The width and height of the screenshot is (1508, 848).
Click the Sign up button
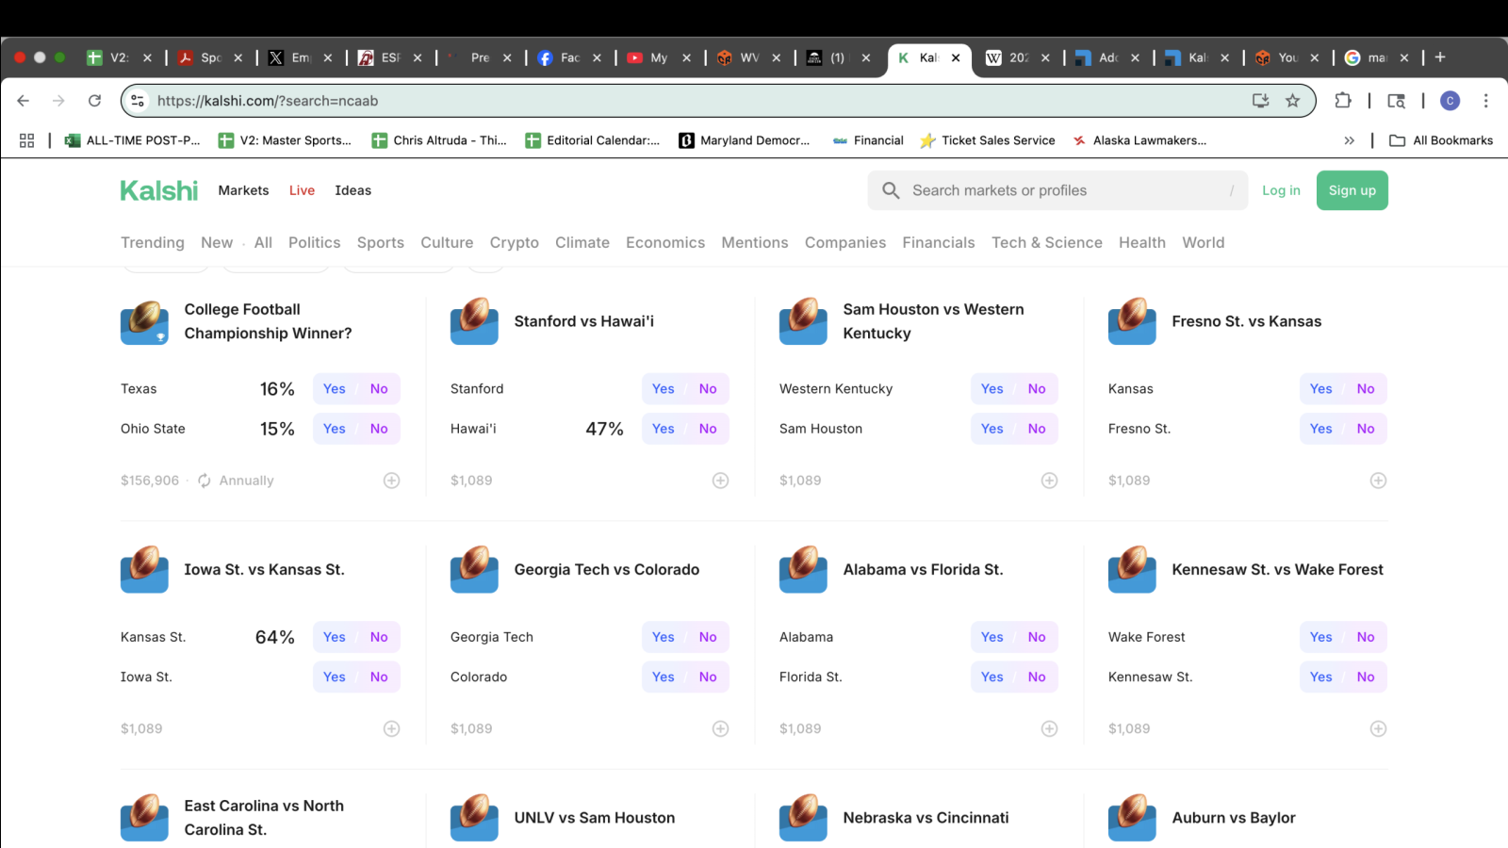(x=1352, y=190)
